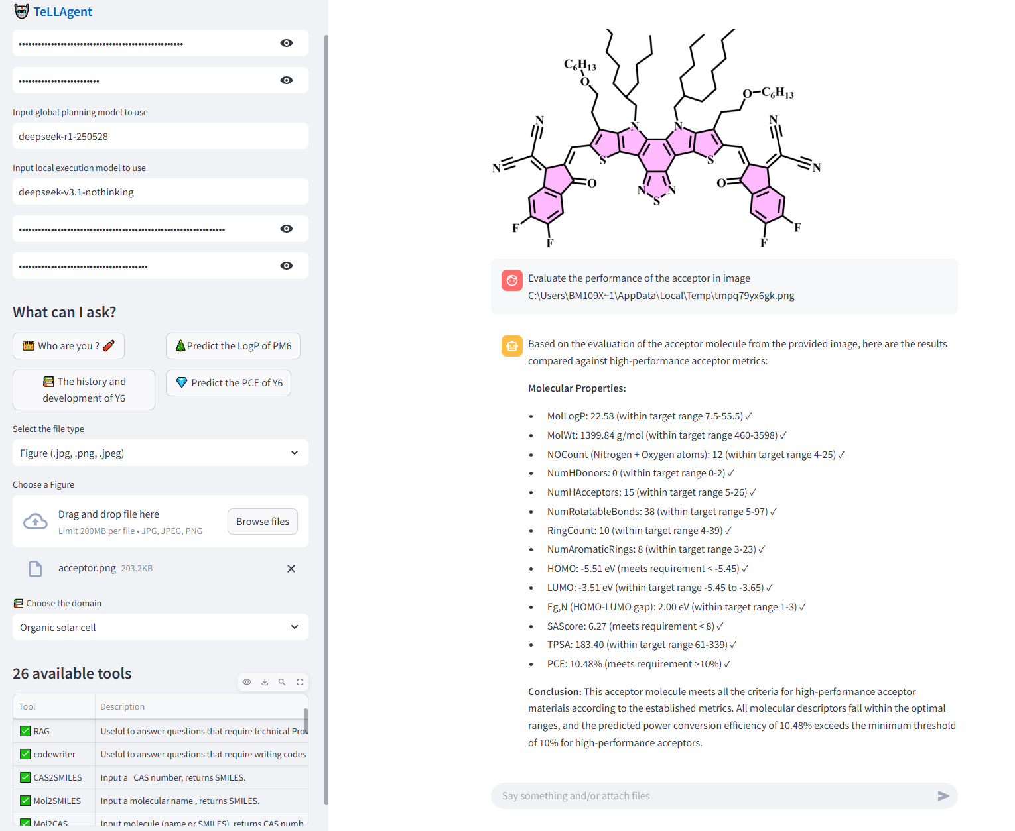Select 'The history and development of Y6'

coord(84,390)
